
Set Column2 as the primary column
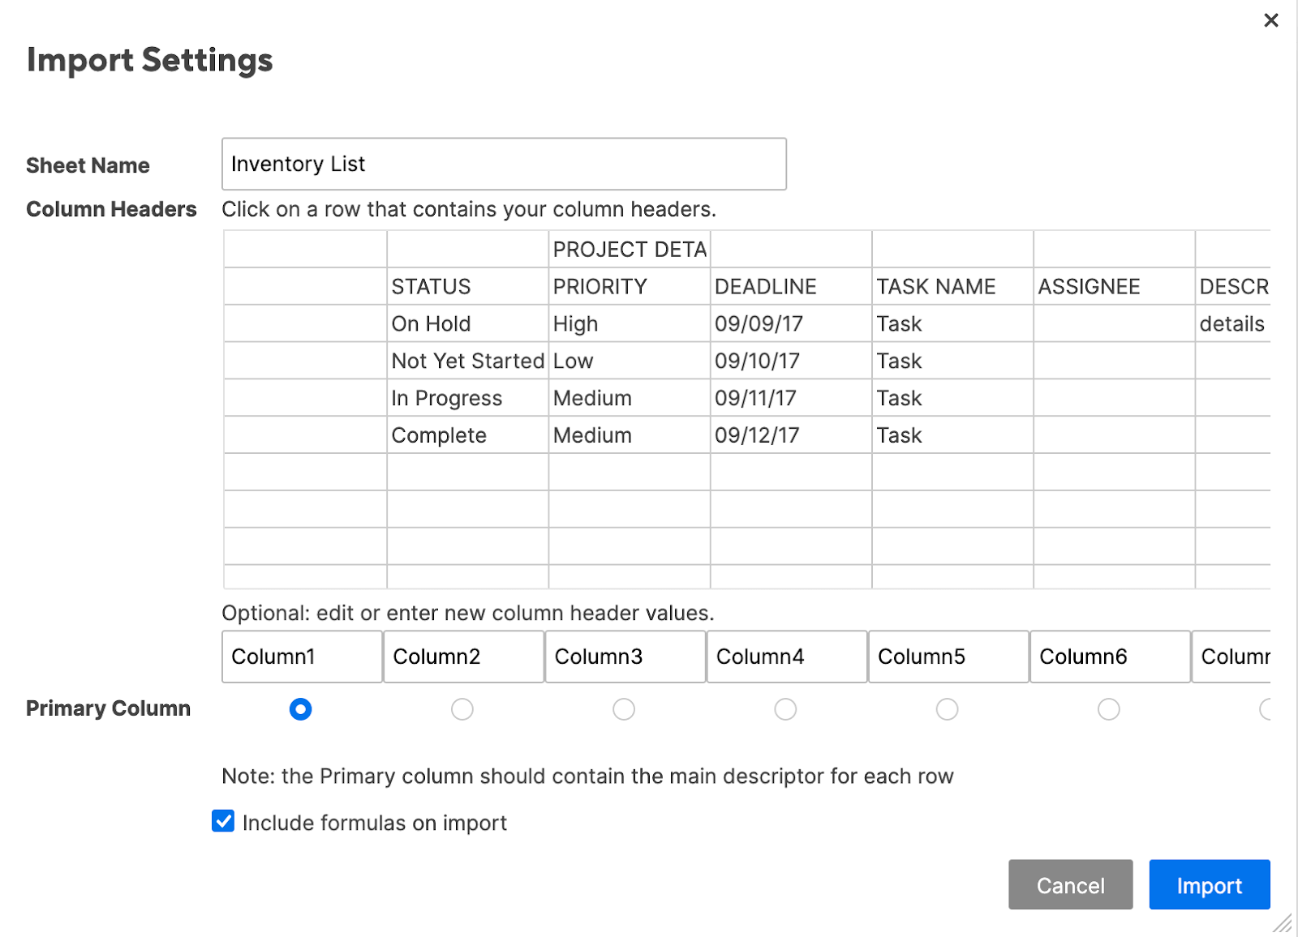(x=462, y=709)
